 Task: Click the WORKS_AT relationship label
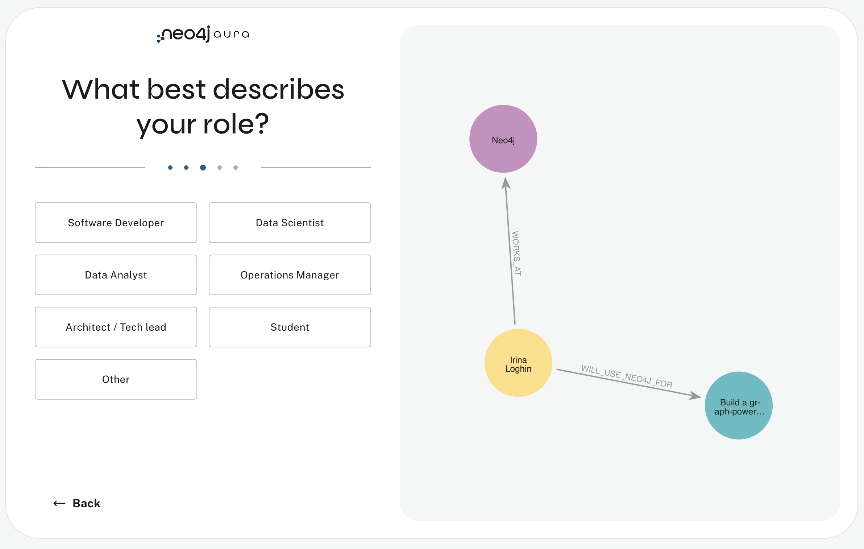pos(516,253)
